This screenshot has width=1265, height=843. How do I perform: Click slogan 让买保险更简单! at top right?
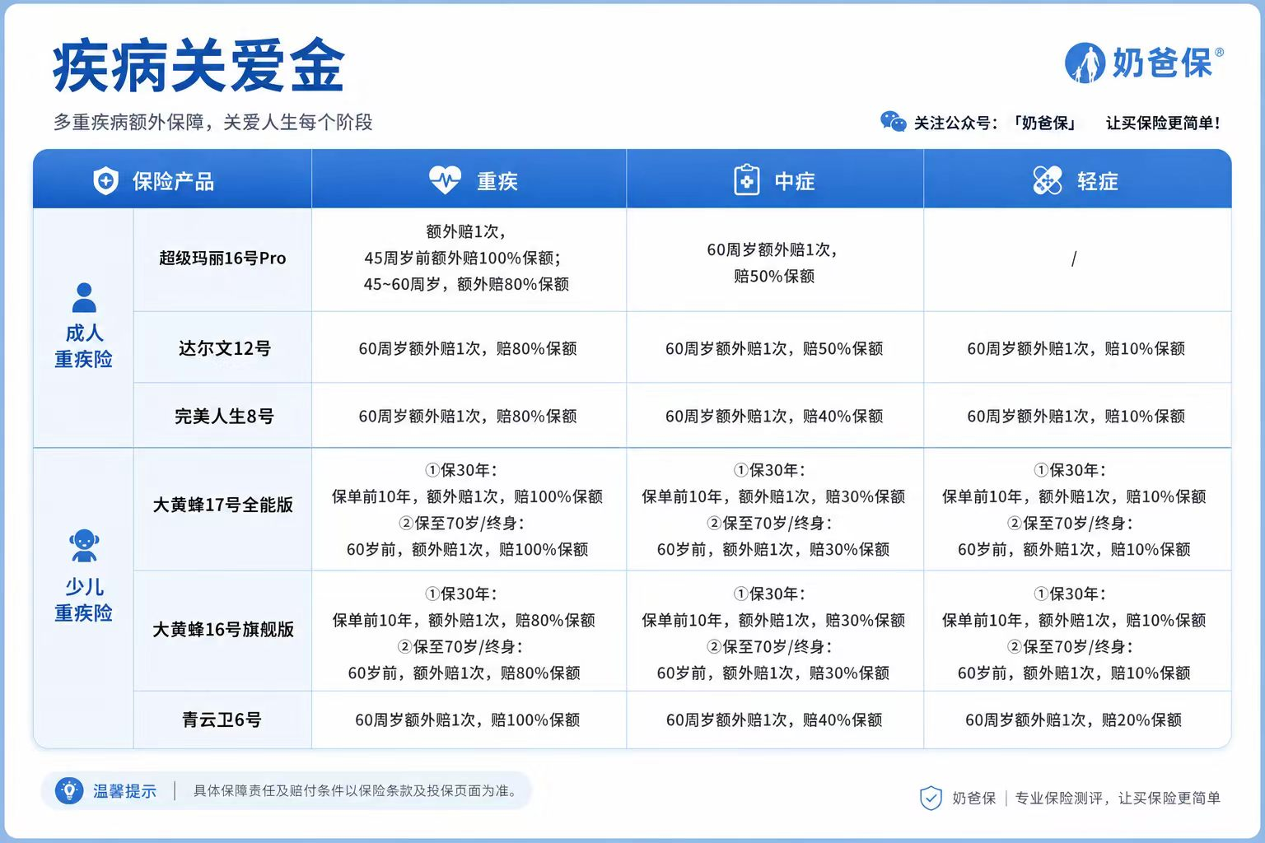point(1163,123)
